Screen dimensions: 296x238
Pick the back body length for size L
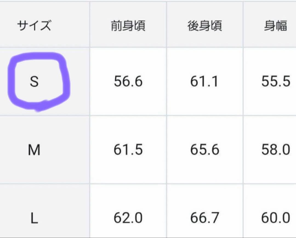[204, 218]
